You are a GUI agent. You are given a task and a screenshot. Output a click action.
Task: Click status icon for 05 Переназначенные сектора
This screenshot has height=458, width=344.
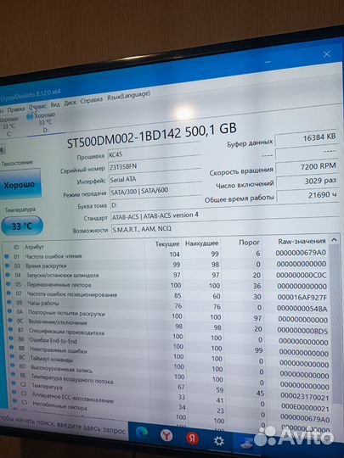pyautogui.click(x=8, y=283)
